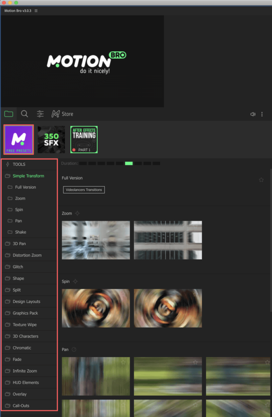
Task: Open the Full Version subfolder
Action: pyautogui.click(x=29, y=187)
